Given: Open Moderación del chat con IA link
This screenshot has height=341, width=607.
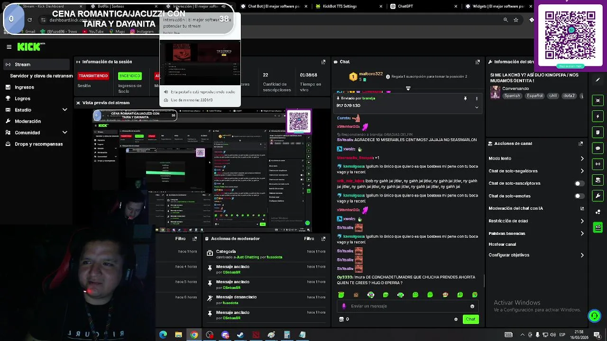Looking at the screenshot, I should pyautogui.click(x=535, y=208).
